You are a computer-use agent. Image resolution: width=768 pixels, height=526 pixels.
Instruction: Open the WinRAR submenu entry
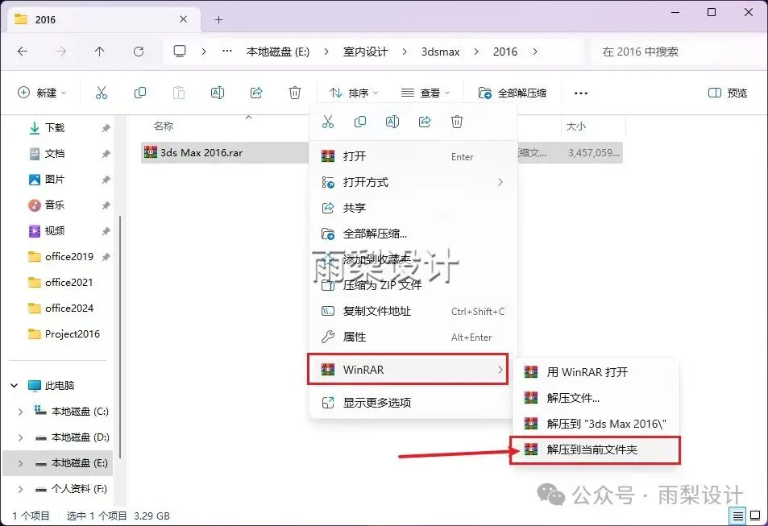click(x=408, y=369)
